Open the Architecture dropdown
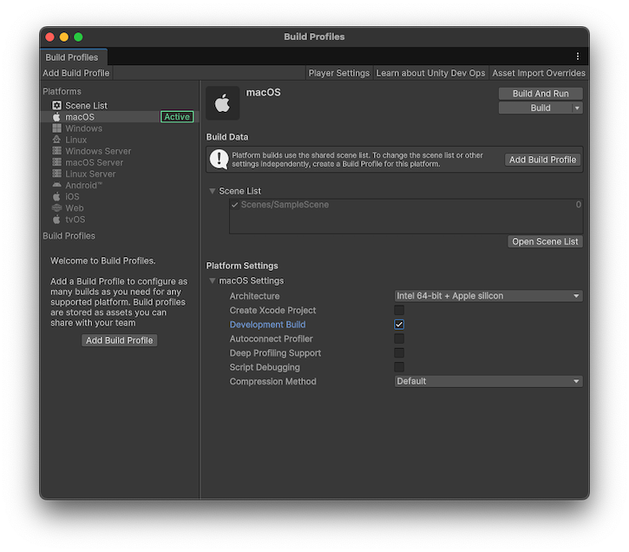This screenshot has width=629, height=552. point(488,296)
